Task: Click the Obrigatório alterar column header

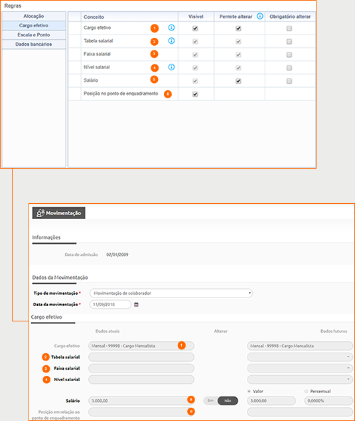Action: click(x=290, y=17)
